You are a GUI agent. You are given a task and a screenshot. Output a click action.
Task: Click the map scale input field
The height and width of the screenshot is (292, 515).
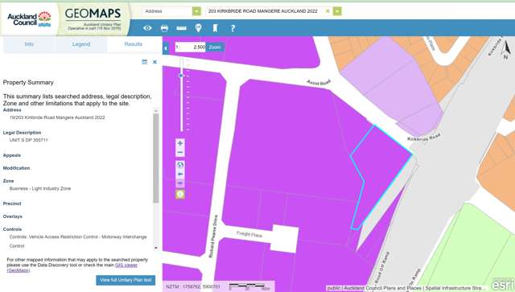point(190,47)
